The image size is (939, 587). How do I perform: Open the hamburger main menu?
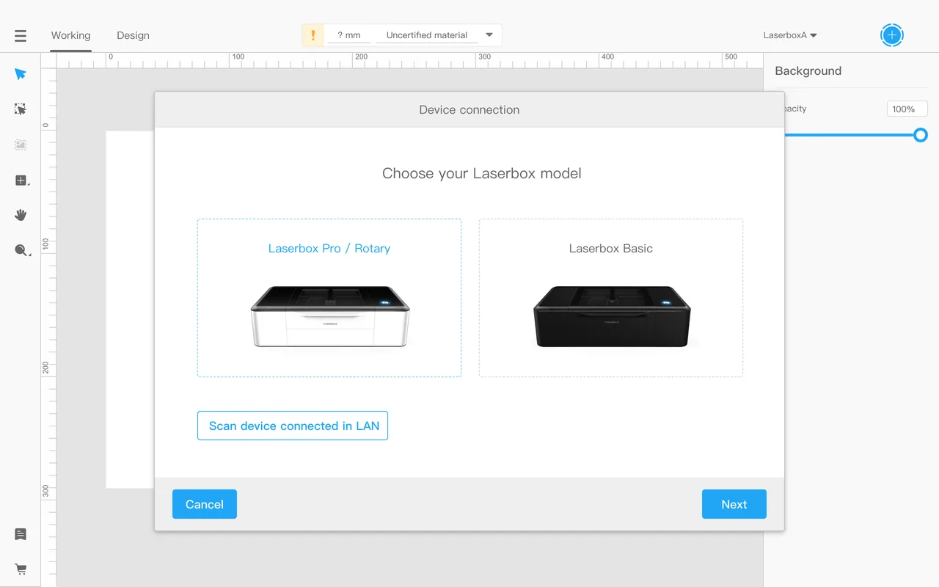click(21, 35)
